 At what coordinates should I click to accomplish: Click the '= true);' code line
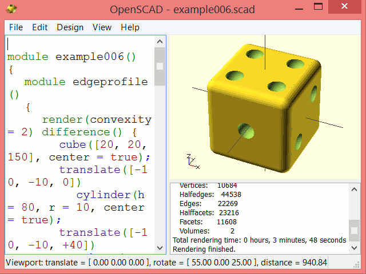(34, 220)
